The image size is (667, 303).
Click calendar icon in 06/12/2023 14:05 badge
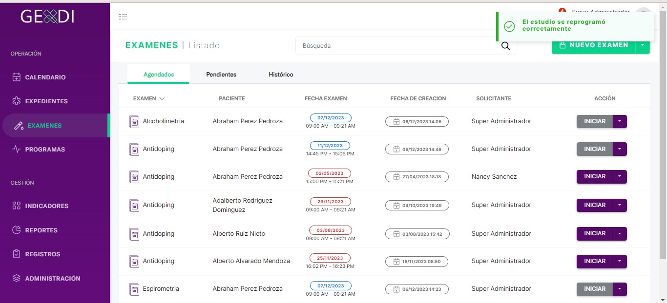point(396,122)
